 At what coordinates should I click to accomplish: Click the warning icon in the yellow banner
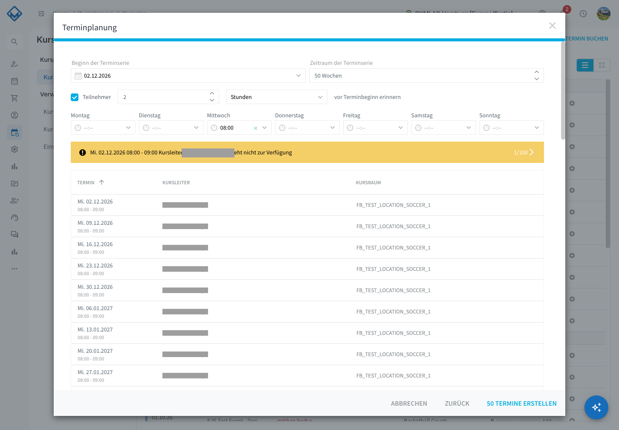[x=83, y=152]
